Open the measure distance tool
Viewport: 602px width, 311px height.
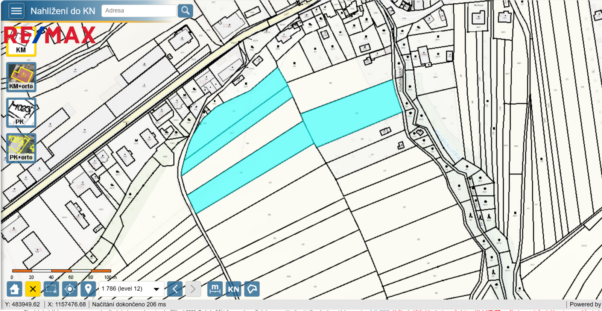click(x=215, y=289)
